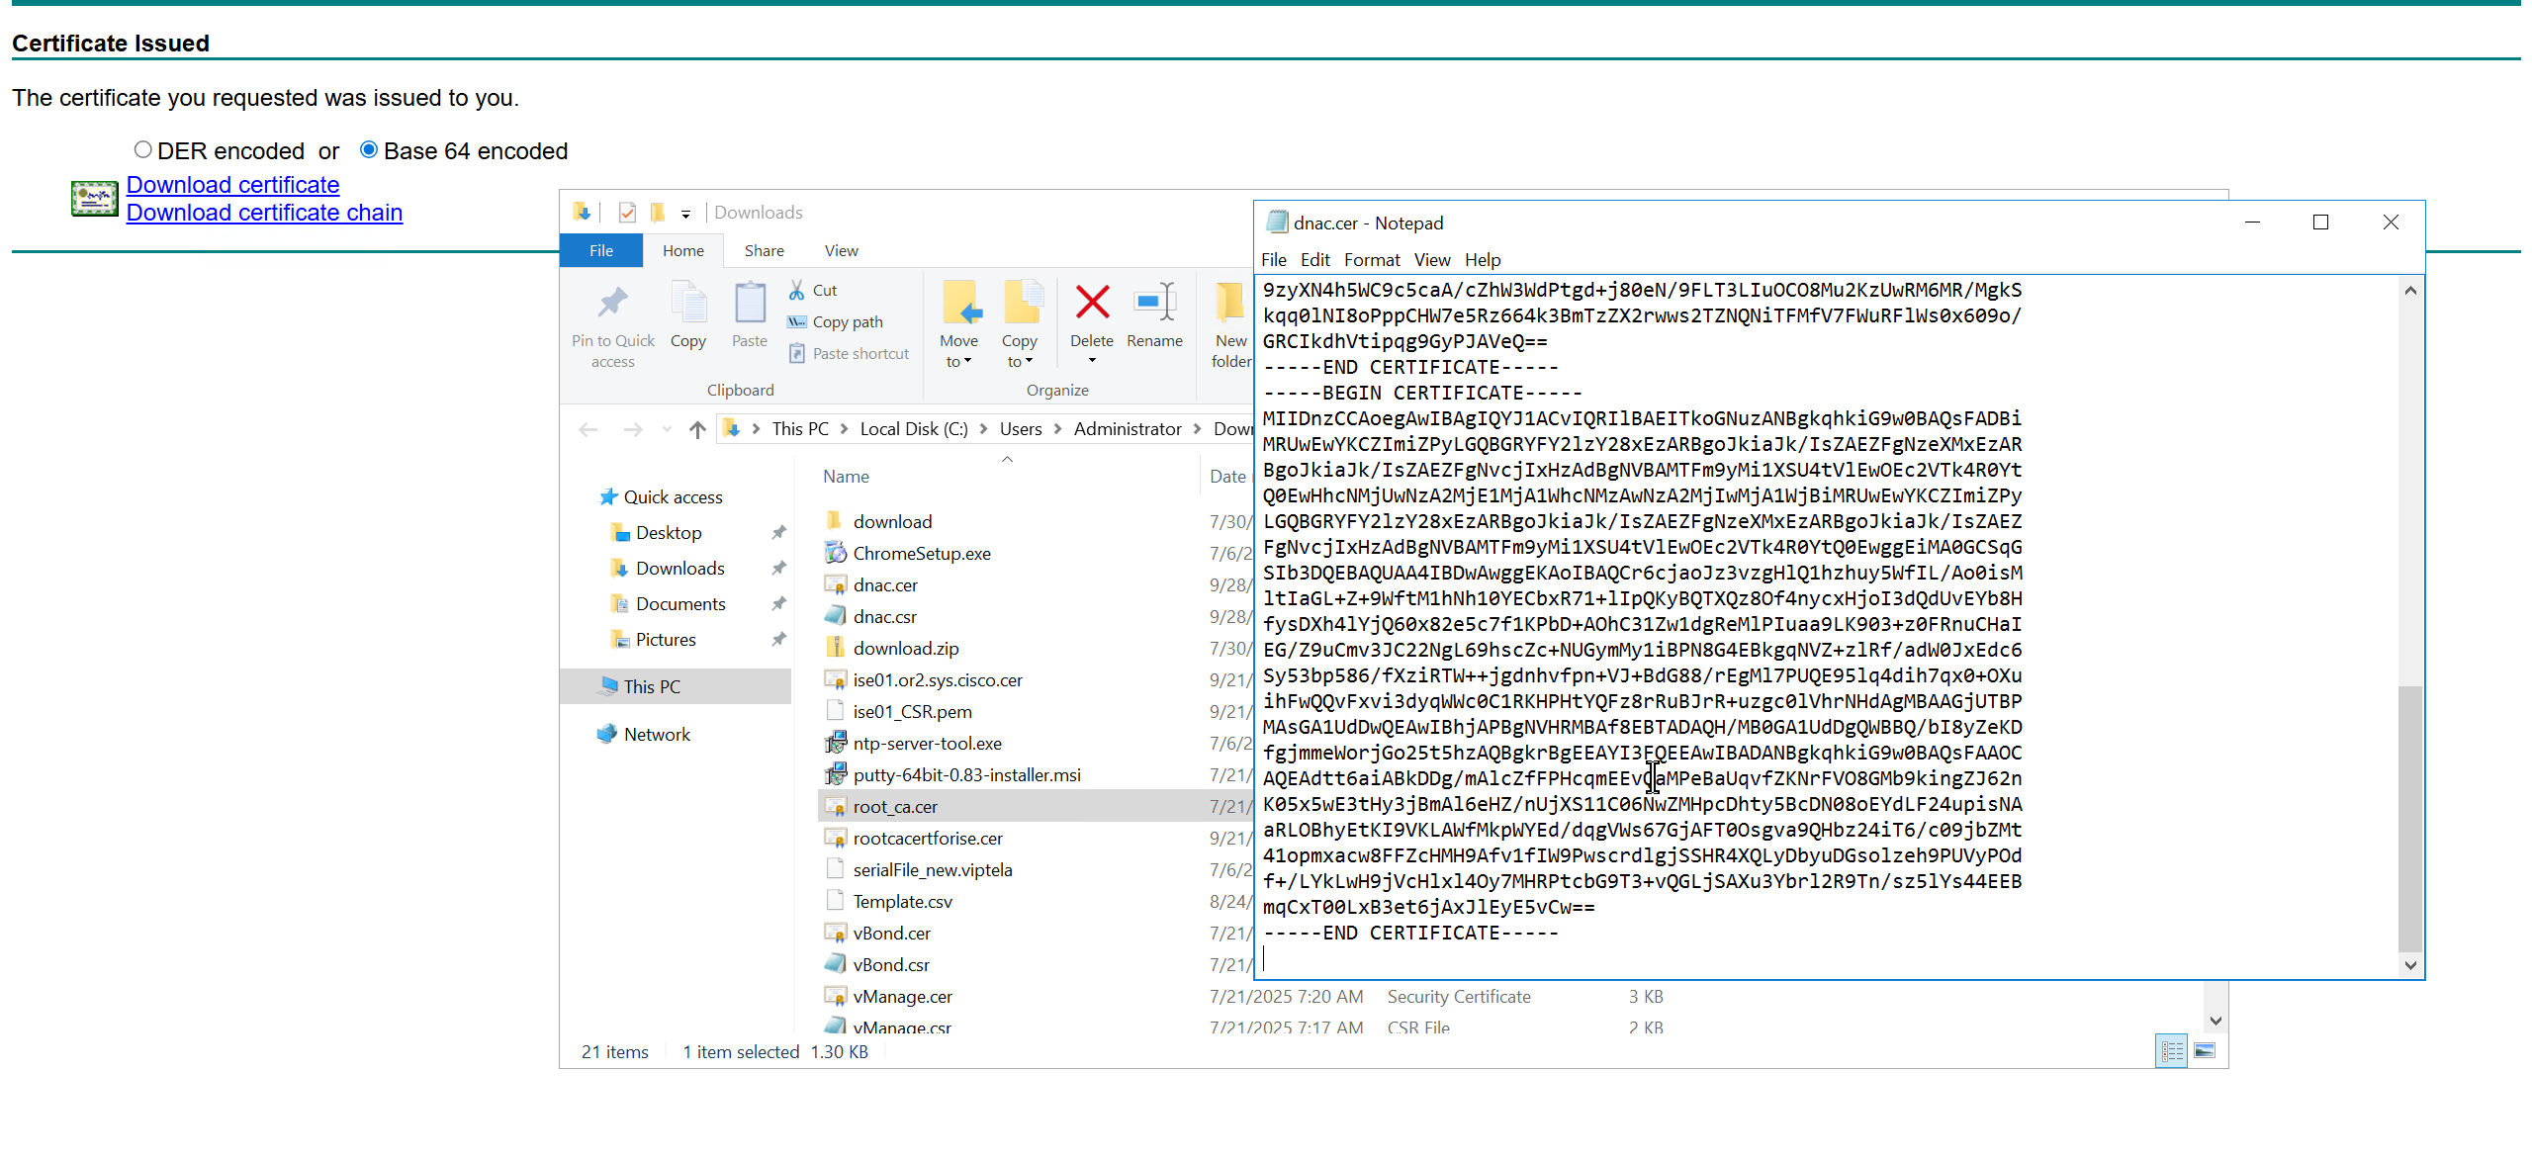
Task: Open the Format menu in Notepad
Action: [1371, 260]
